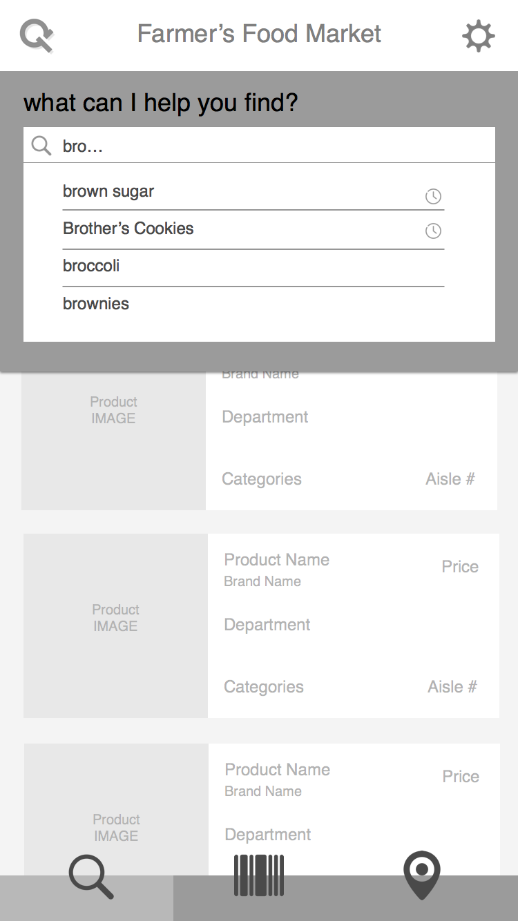This screenshot has width=518, height=921.
Task: Click the search logo icon in header
Action: pos(37,35)
